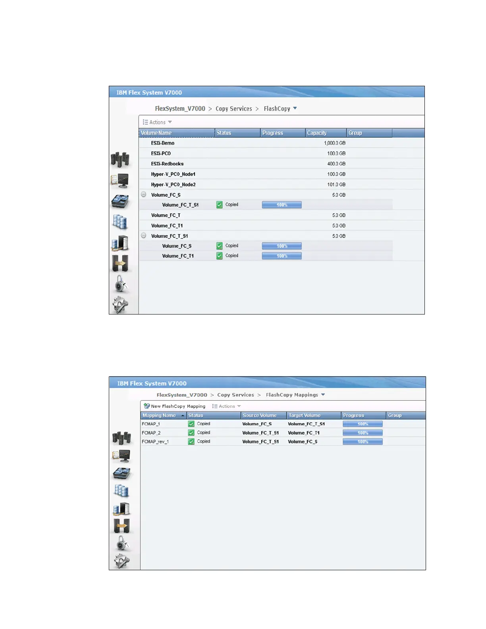Click 100% progress bar in FCMAP_rev_1 row
The width and height of the screenshot is (486, 629).
point(363,442)
